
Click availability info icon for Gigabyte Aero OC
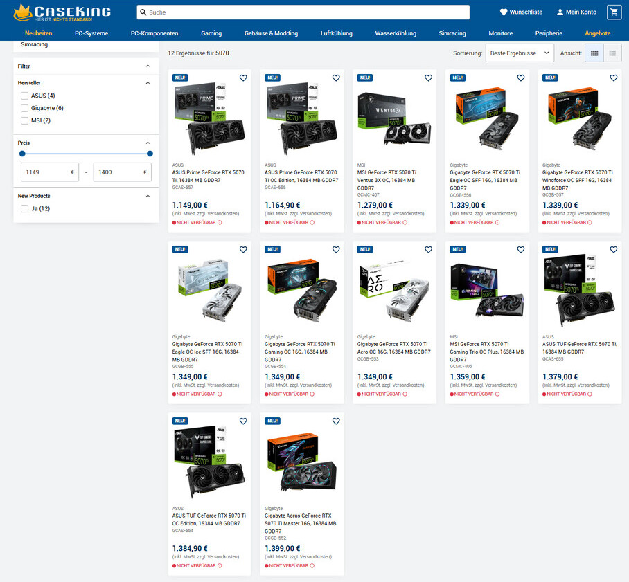(405, 394)
